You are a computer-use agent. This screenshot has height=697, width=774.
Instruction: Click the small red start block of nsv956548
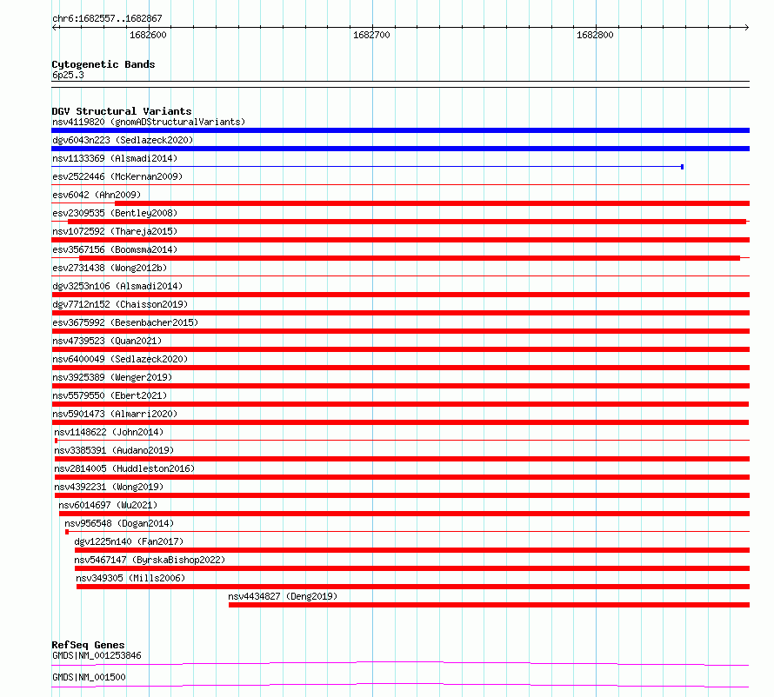pyautogui.click(x=67, y=532)
